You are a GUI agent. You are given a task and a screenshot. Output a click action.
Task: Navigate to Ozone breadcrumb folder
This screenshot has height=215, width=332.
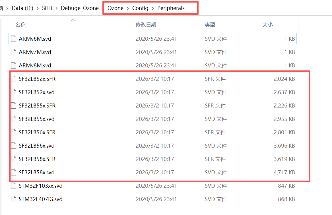(x=116, y=8)
